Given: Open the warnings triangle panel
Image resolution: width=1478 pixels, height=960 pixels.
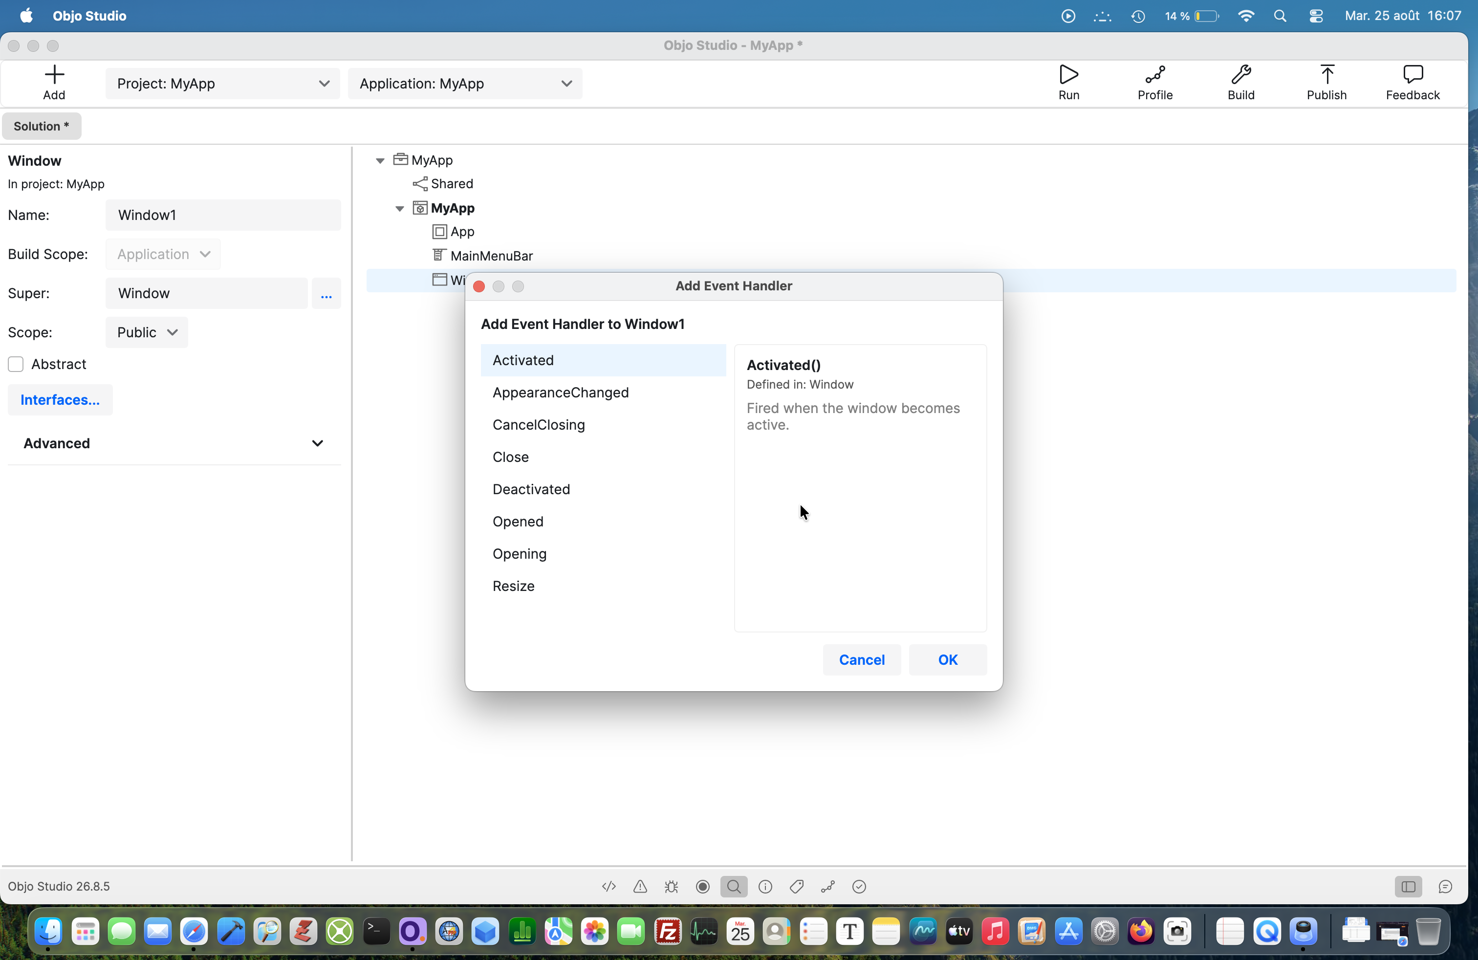Looking at the screenshot, I should (640, 887).
